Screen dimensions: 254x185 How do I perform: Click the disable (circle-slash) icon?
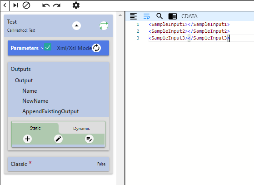pyautogui.click(x=26, y=5)
